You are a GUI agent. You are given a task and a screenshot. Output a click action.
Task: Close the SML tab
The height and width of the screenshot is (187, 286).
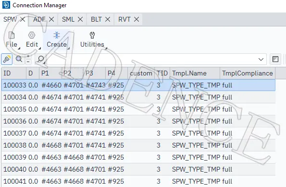click(80, 19)
